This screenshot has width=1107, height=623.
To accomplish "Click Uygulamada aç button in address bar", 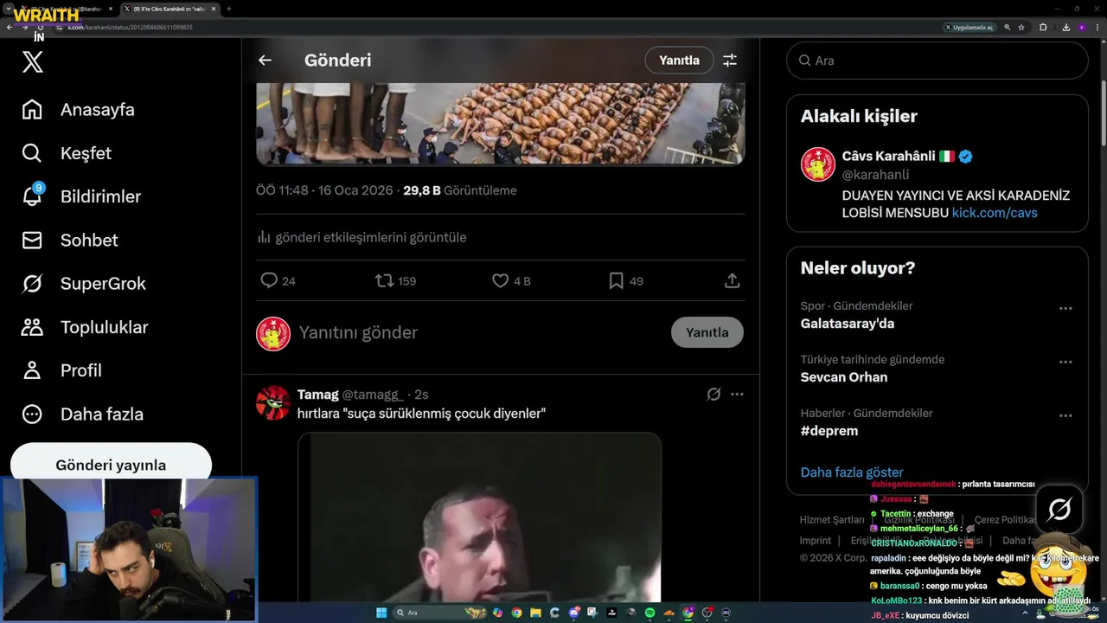I will coord(969,27).
